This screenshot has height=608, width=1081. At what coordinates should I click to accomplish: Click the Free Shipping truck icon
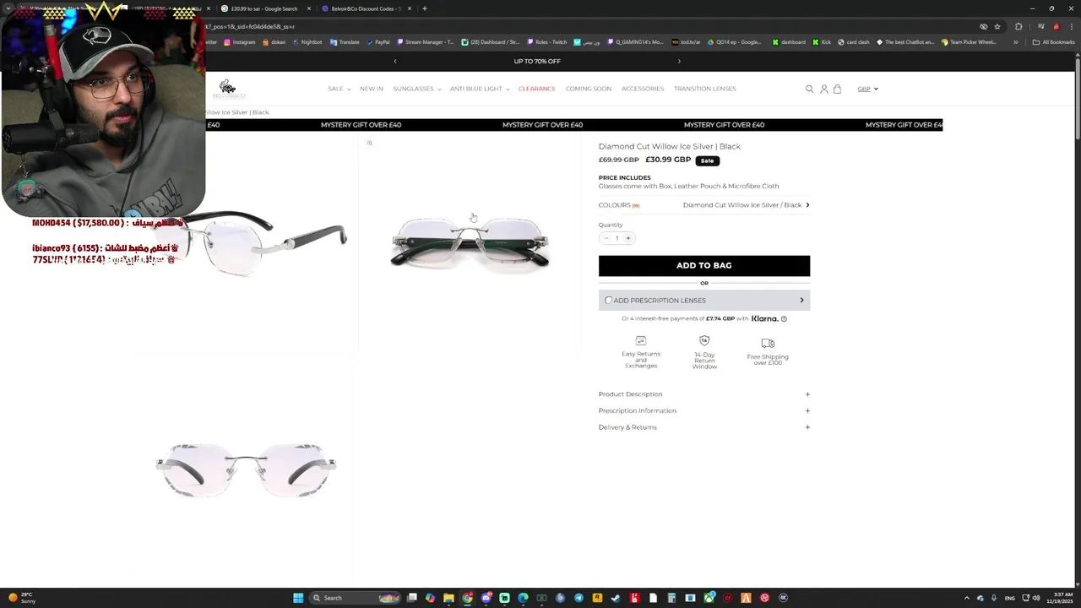coord(768,343)
